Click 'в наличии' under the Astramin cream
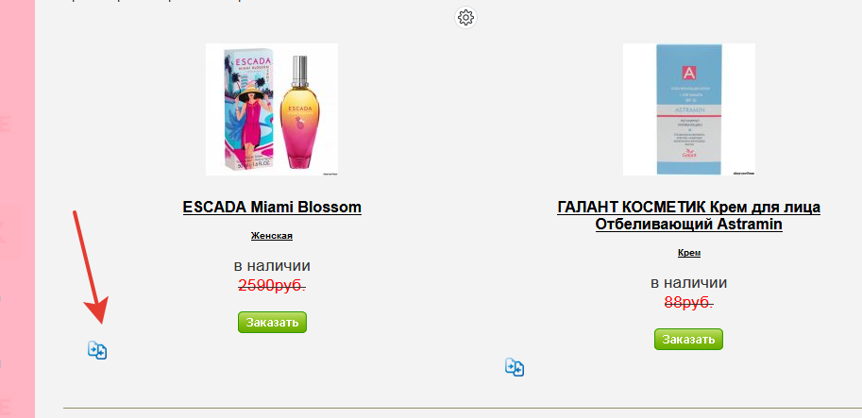Viewport: 862px width, 418px height. click(x=689, y=283)
